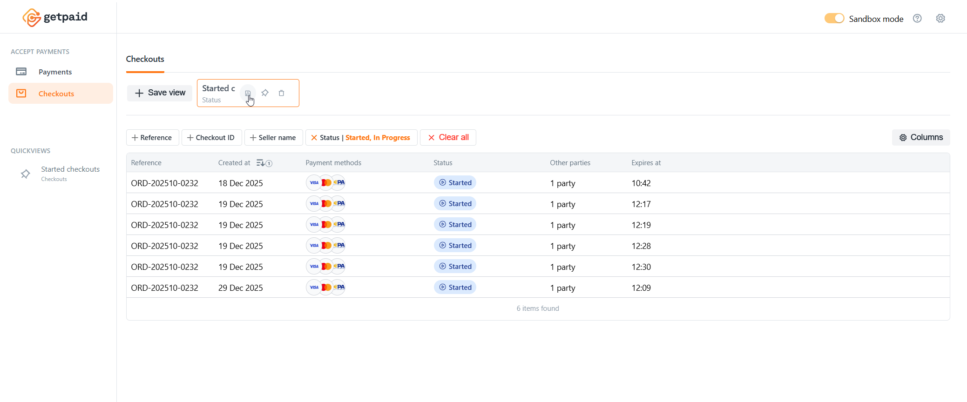The width and height of the screenshot is (967, 402).
Task: Click the getpaid logo
Action: [55, 17]
